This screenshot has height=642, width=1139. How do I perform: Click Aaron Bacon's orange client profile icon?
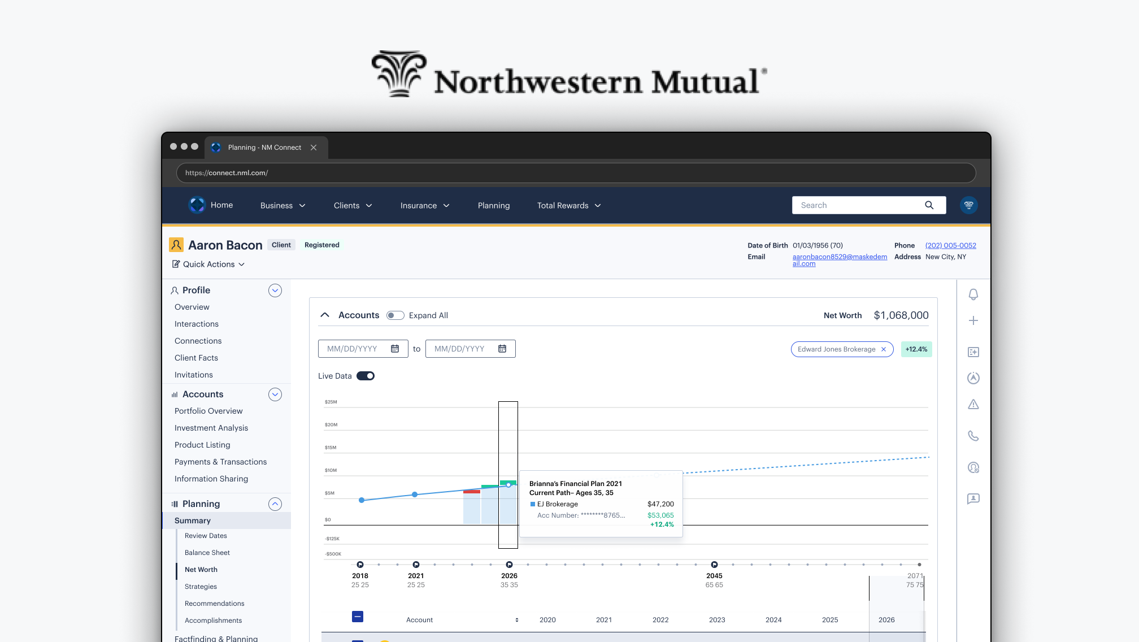176,245
